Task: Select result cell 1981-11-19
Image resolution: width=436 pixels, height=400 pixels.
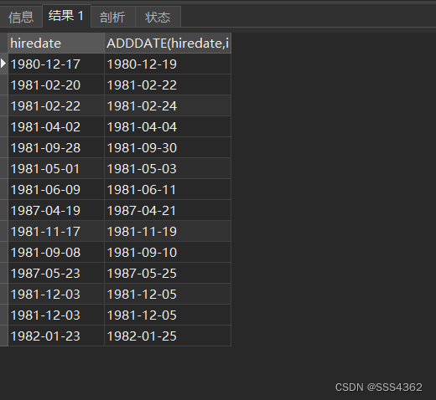Action: click(x=168, y=231)
